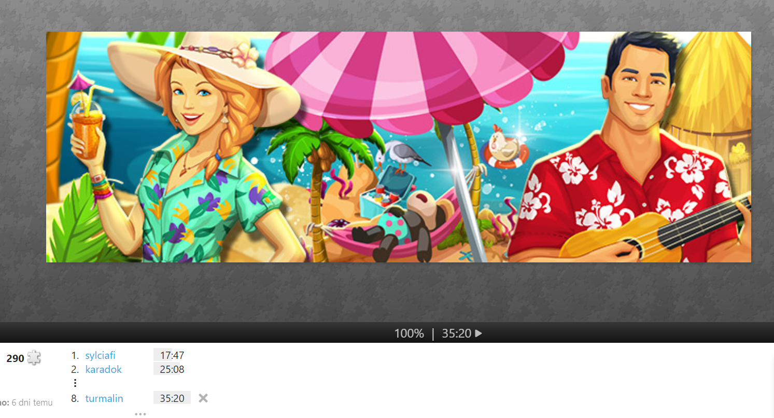Click the 290 pieces count

15,358
